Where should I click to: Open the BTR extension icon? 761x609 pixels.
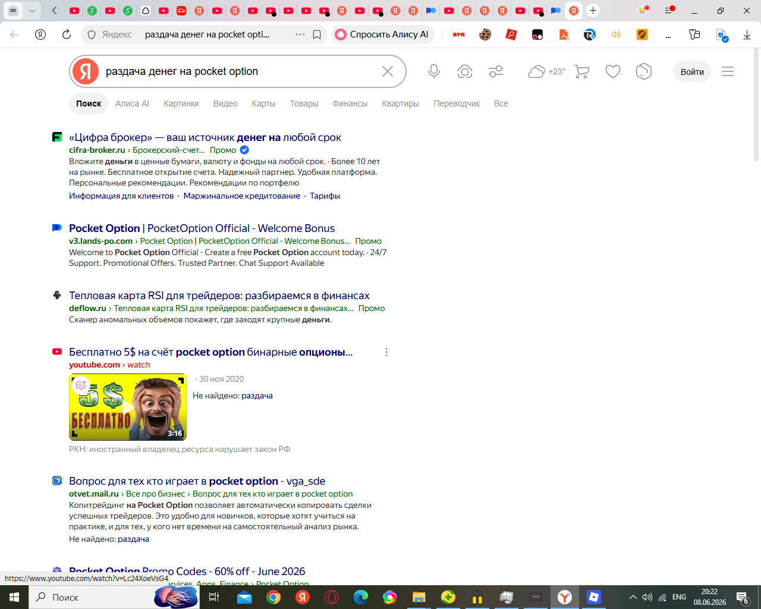pyautogui.click(x=459, y=34)
